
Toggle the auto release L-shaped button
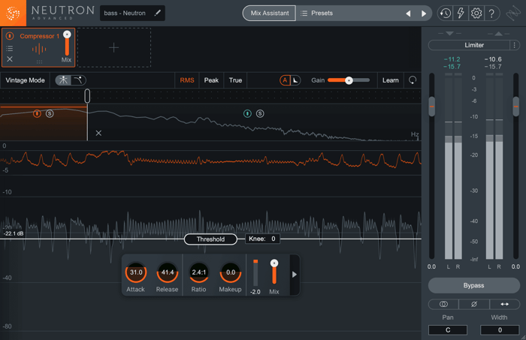(x=295, y=80)
